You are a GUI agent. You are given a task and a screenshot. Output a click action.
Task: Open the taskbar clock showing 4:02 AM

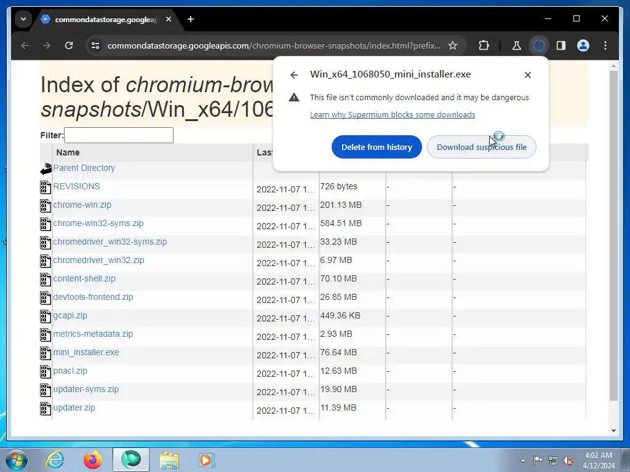pyautogui.click(x=598, y=460)
